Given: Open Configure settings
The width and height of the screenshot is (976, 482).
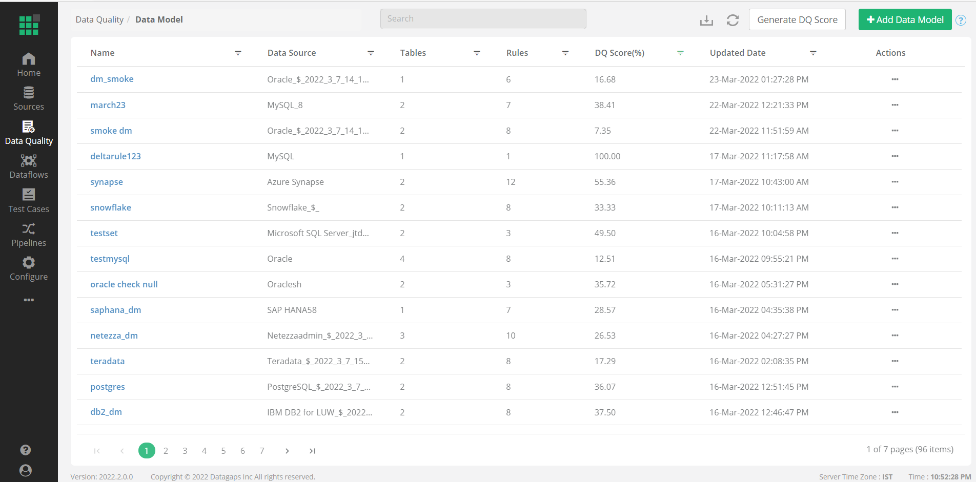Looking at the screenshot, I should (29, 267).
